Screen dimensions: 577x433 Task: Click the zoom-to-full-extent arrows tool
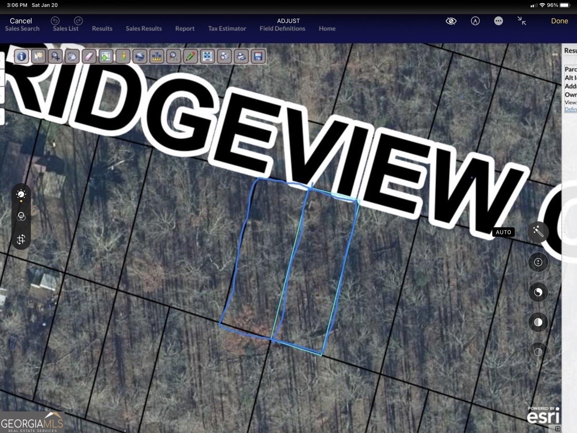(207, 56)
